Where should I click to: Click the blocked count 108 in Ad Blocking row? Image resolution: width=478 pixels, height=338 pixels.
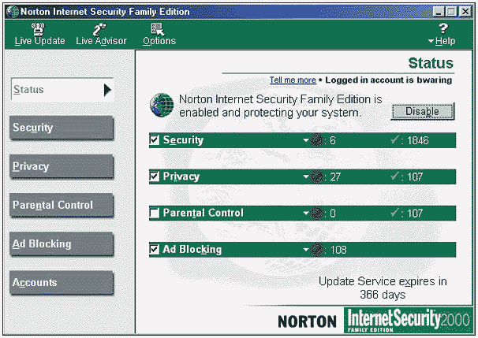point(338,250)
